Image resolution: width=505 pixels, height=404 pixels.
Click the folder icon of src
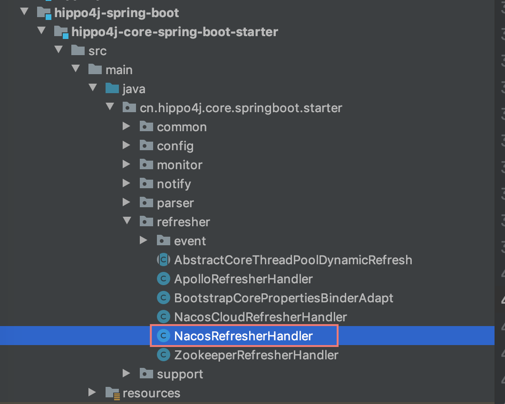[x=77, y=51]
